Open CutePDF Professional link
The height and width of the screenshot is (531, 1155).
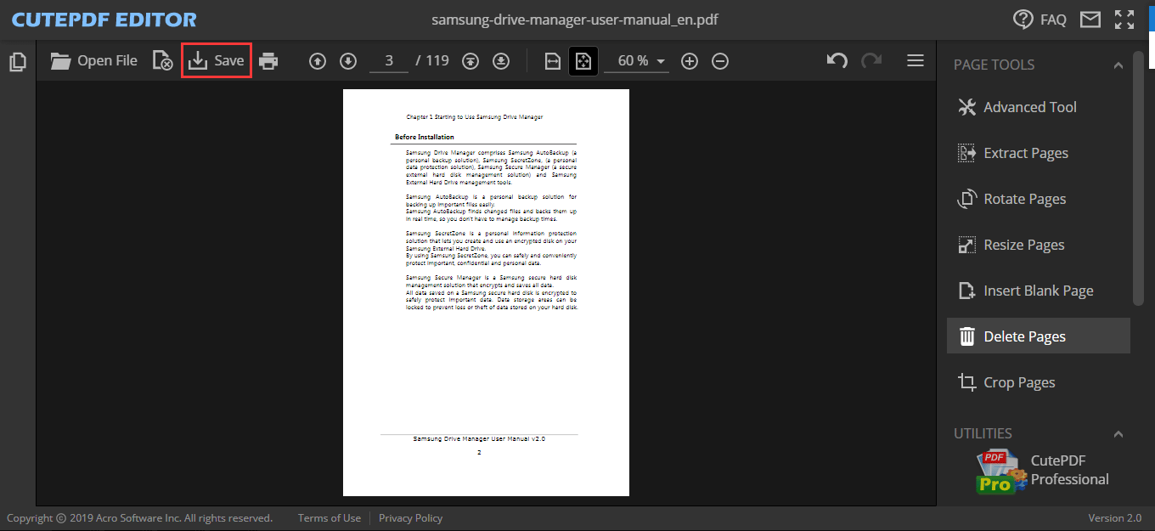pos(1070,470)
